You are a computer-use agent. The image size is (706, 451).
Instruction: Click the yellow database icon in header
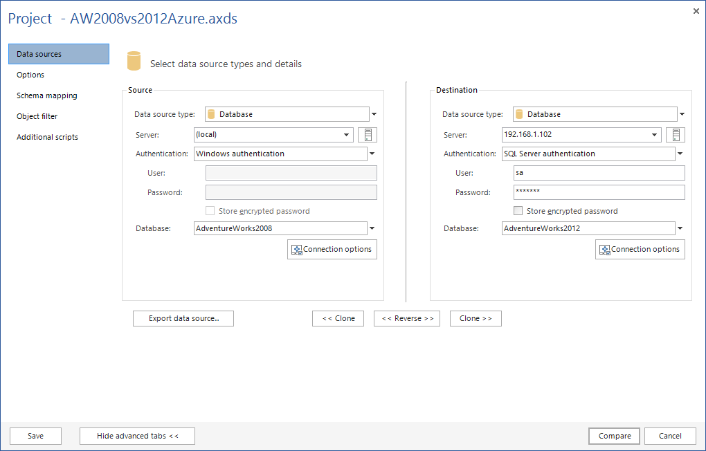(134, 61)
